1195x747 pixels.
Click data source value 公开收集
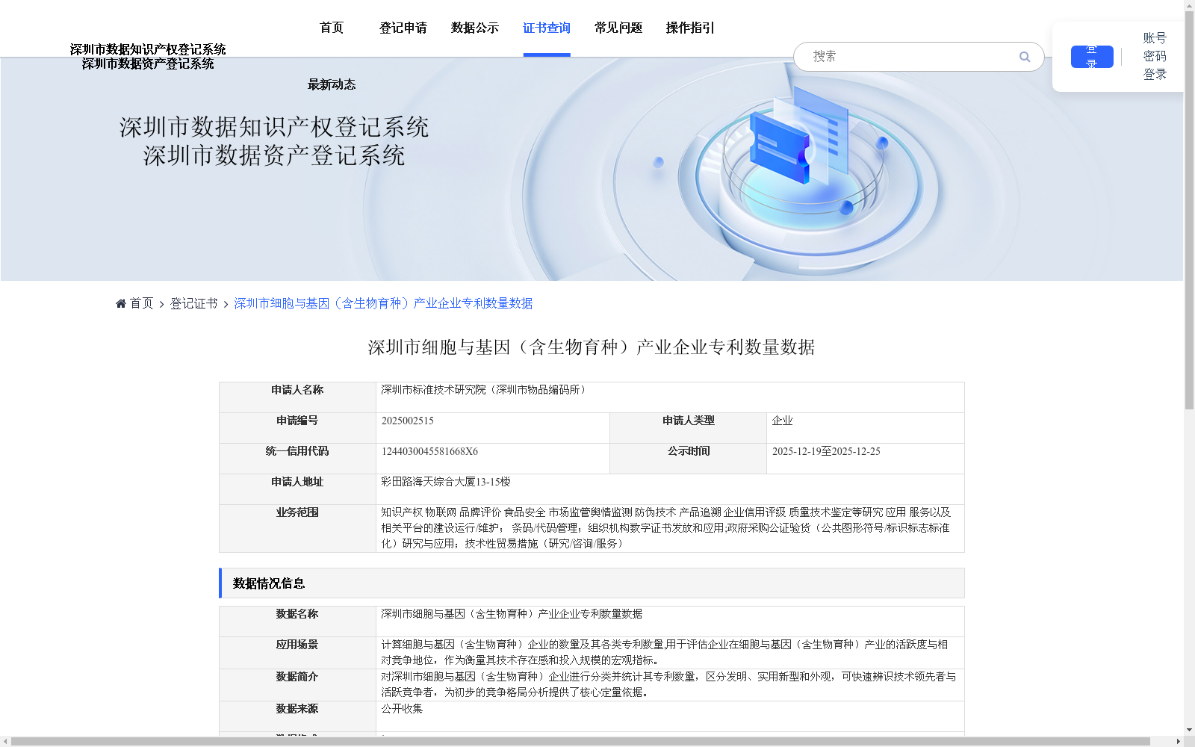(x=402, y=709)
